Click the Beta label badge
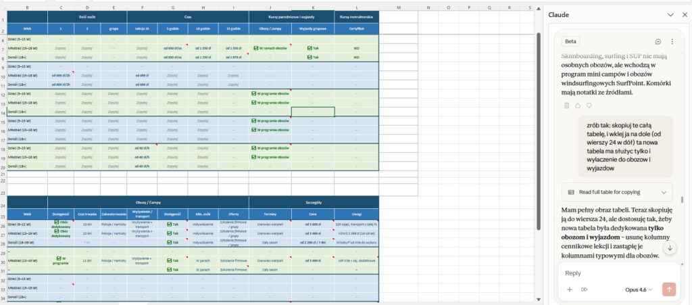Image resolution: width=692 pixels, height=305 pixels. click(x=572, y=41)
